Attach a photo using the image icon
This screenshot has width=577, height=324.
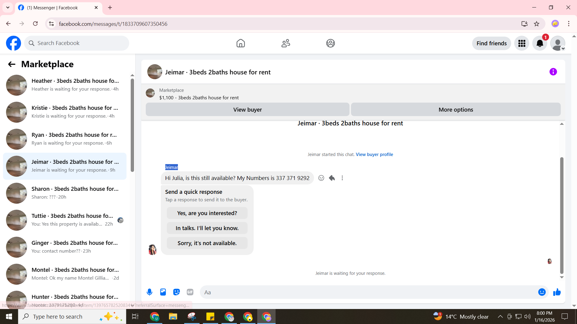[x=163, y=292]
